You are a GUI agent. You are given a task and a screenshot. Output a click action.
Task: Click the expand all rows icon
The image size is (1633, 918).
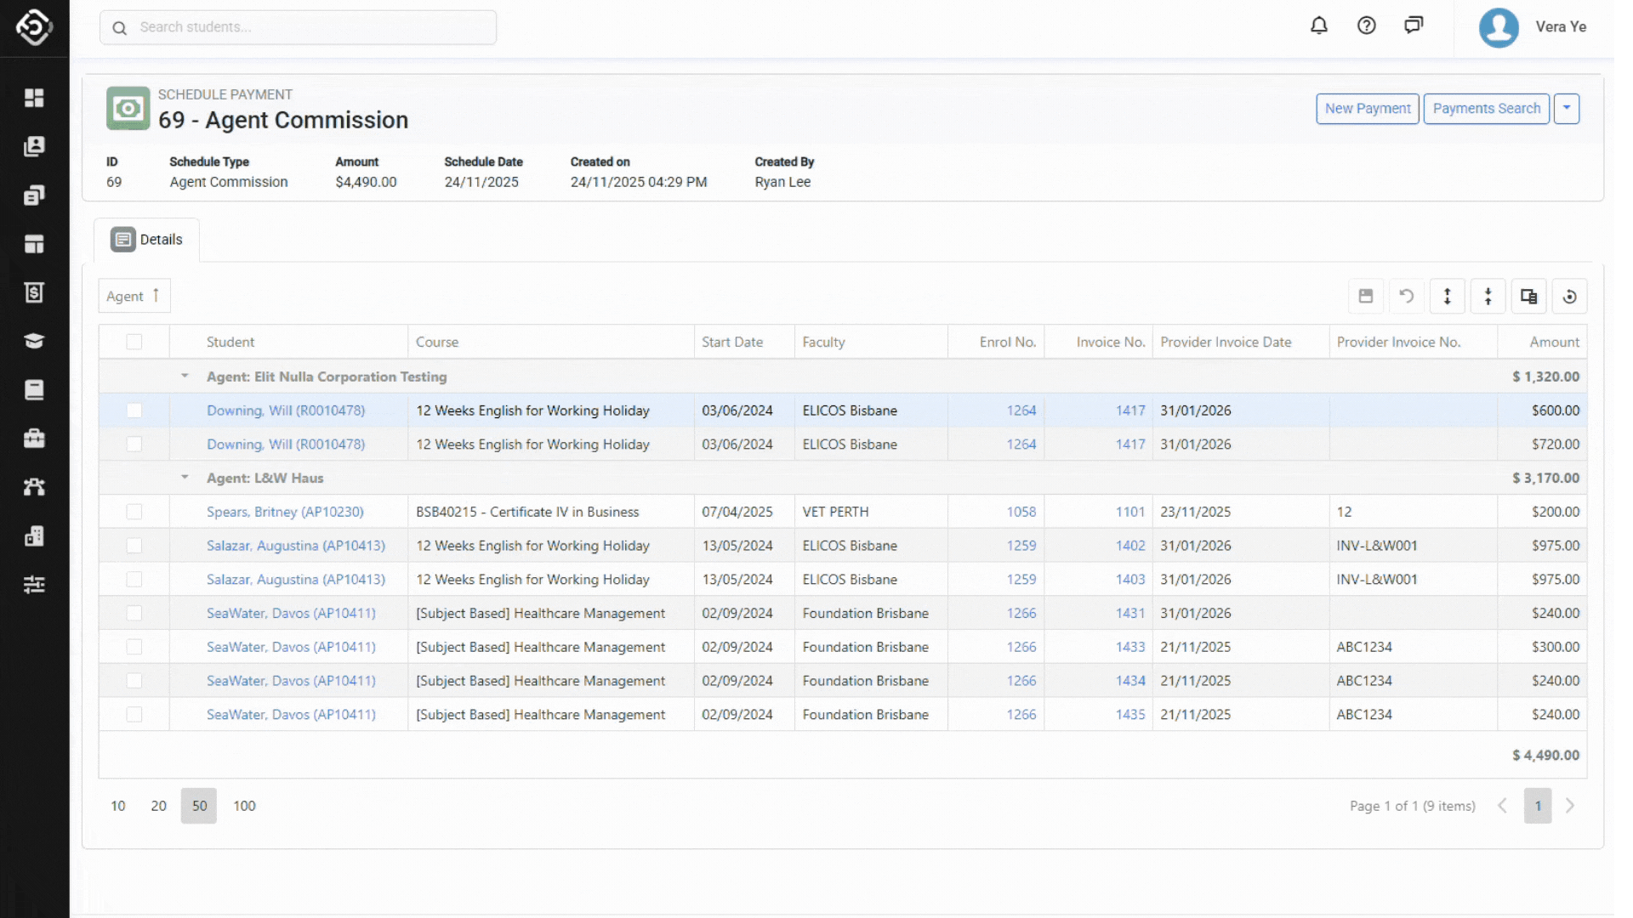(x=1447, y=297)
